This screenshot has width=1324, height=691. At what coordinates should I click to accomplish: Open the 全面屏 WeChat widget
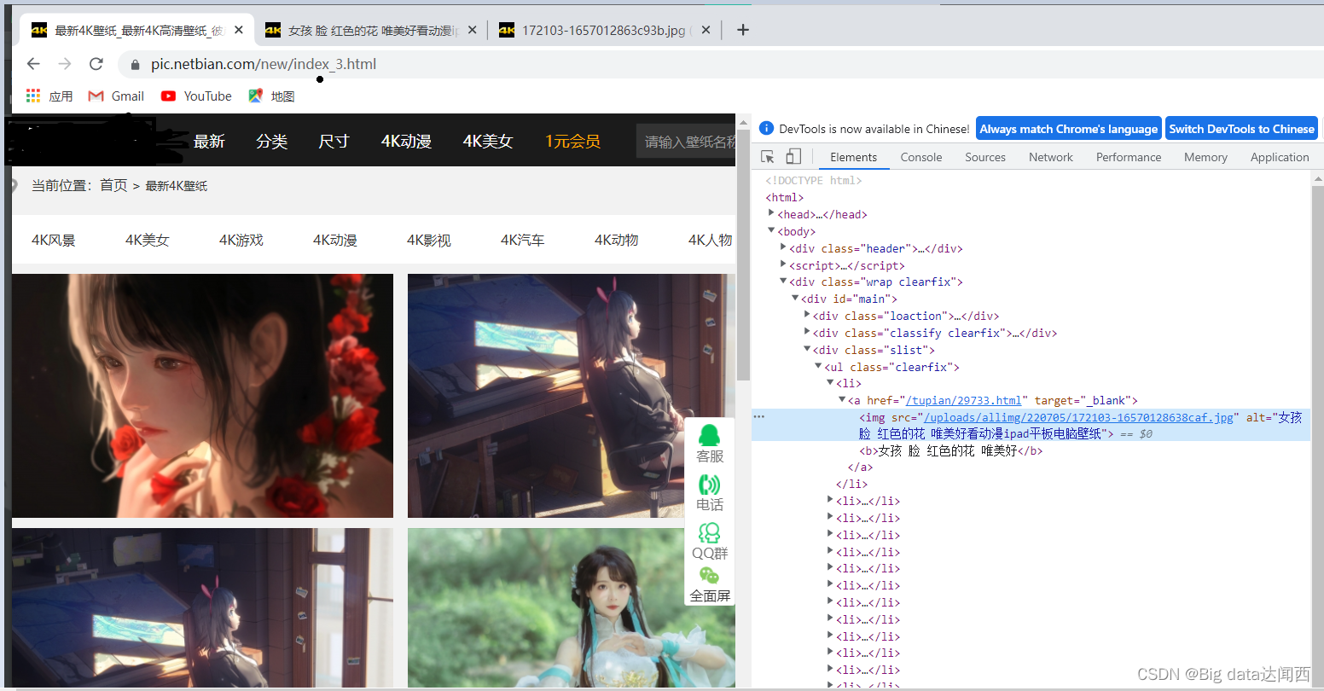pos(710,586)
